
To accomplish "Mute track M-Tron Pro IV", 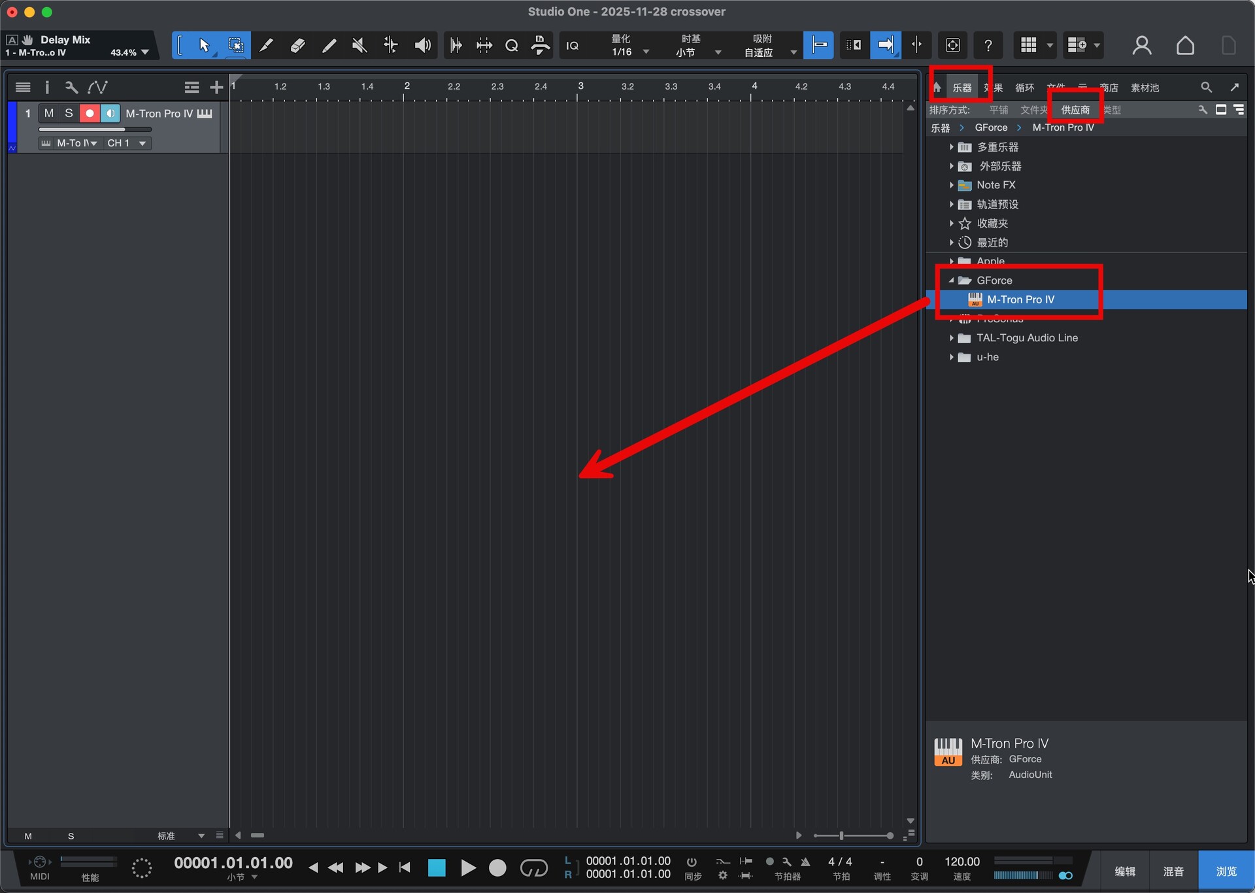I will click(x=49, y=113).
